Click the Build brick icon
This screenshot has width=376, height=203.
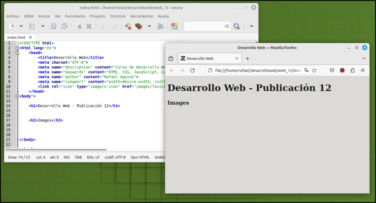click(x=139, y=26)
